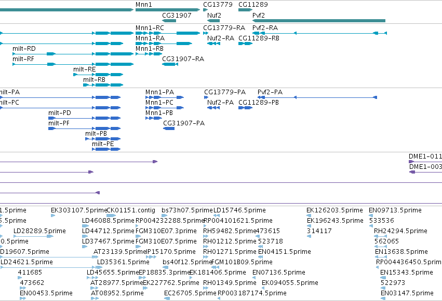Select the Mnn1 gene bar
Viewport: 442px width, 301px height.
click(168, 10)
